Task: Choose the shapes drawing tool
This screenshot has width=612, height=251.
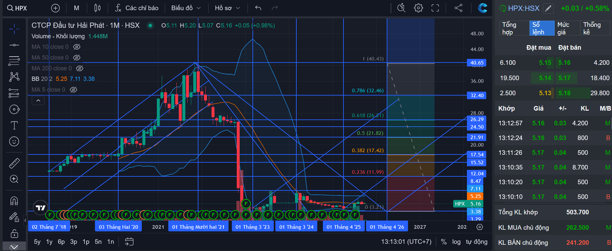Action: 14,109
